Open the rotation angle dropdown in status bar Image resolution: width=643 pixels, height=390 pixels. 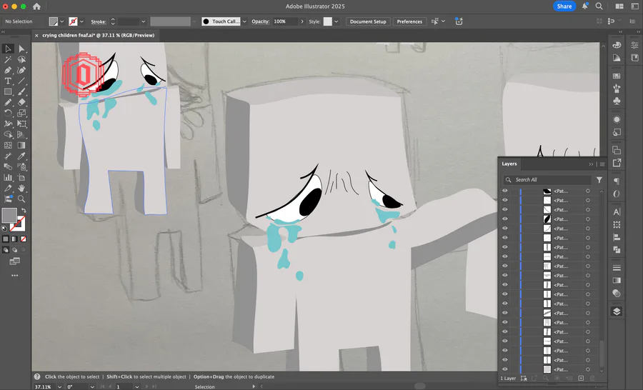(x=92, y=386)
